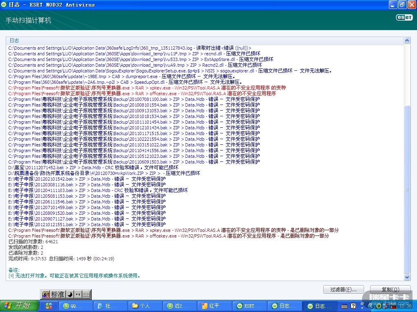
Task: Select the E:\电子申报\201202101542.bak line
Action: tap(87, 179)
